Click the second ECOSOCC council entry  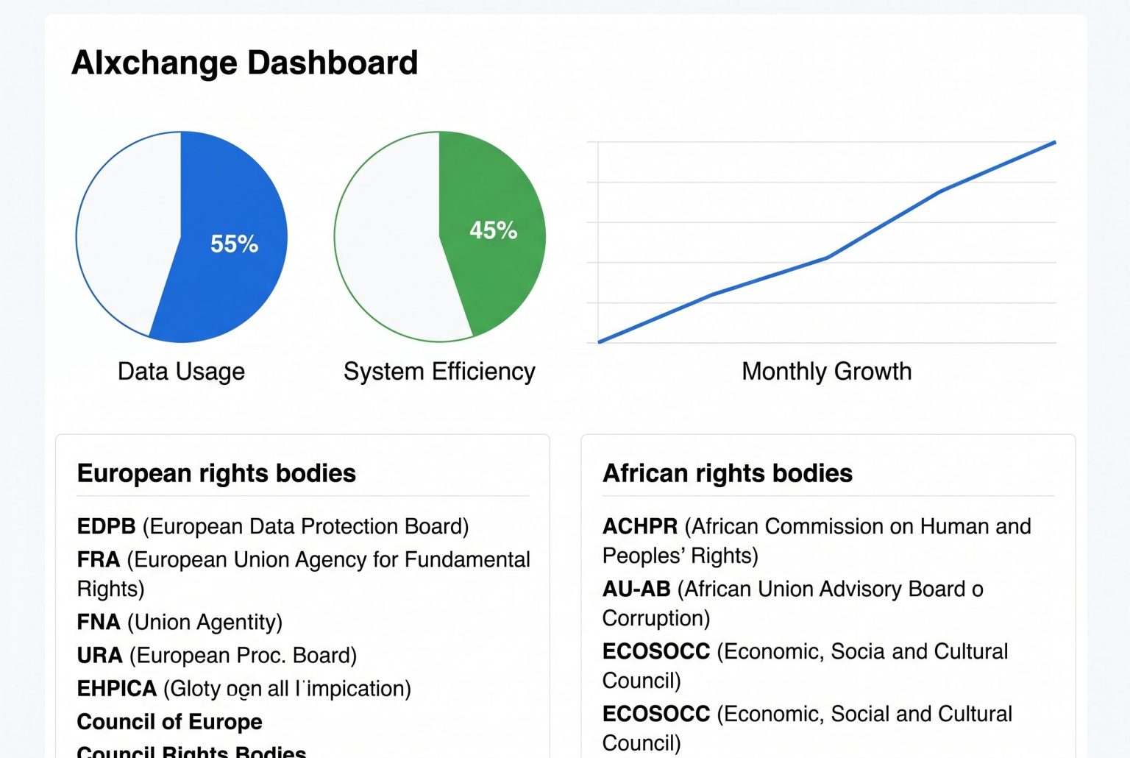click(807, 729)
